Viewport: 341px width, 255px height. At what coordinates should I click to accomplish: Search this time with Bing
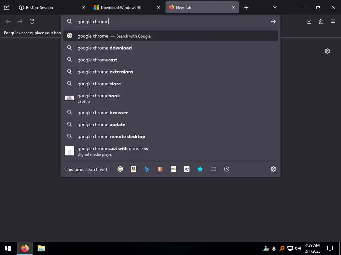point(147,169)
